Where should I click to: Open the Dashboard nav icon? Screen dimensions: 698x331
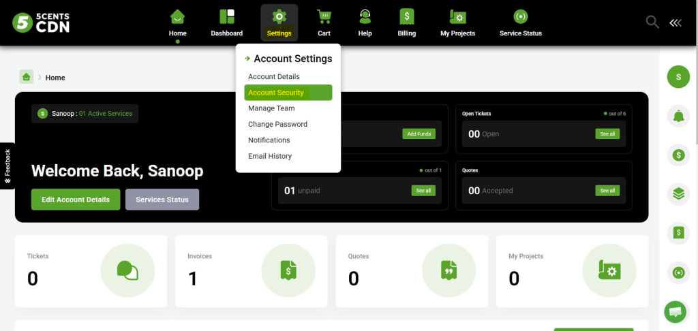(227, 17)
